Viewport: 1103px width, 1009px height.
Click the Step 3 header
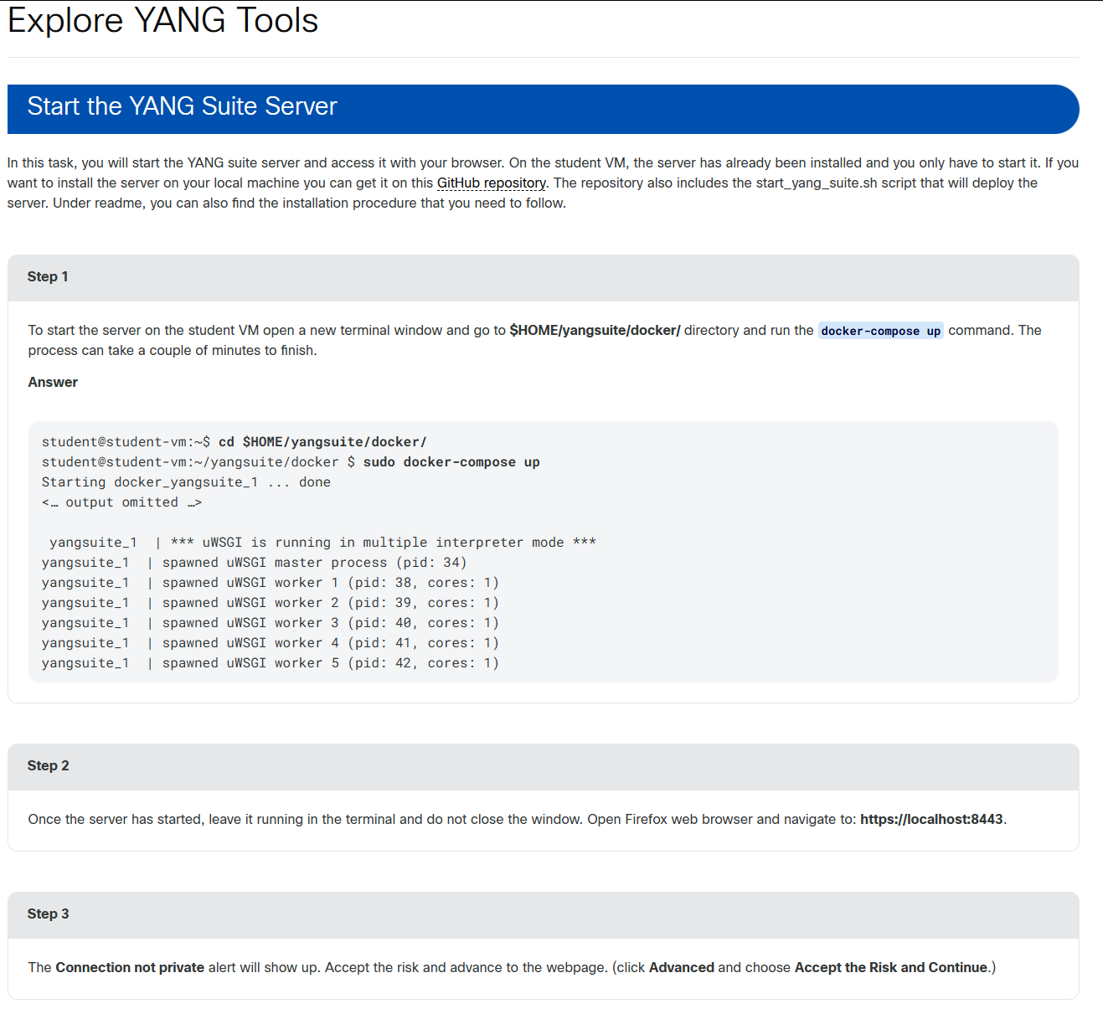(543, 914)
